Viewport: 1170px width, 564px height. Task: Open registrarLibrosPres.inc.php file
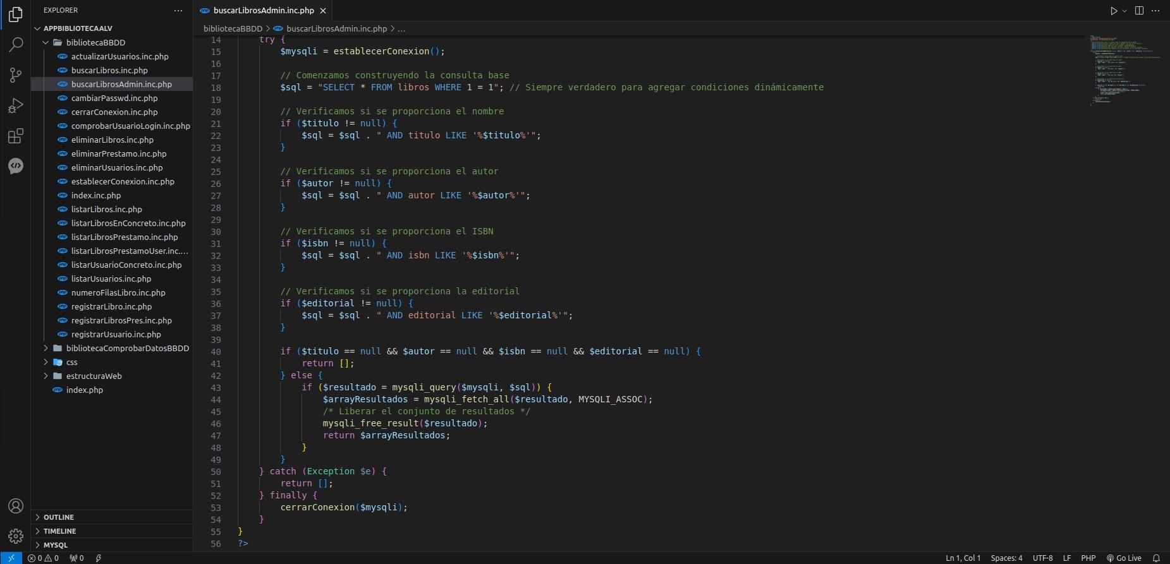(x=112, y=320)
